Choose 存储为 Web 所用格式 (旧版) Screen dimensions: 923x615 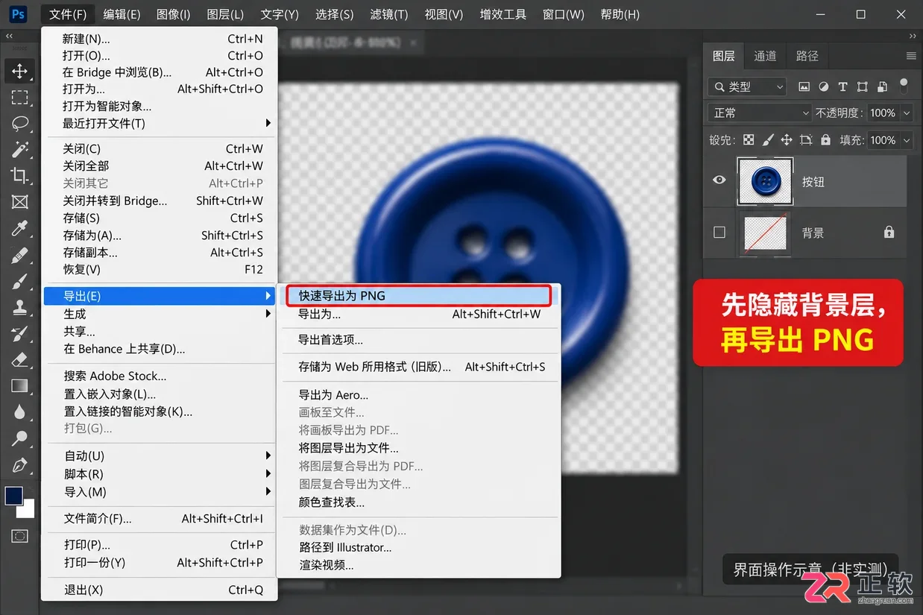(x=419, y=367)
